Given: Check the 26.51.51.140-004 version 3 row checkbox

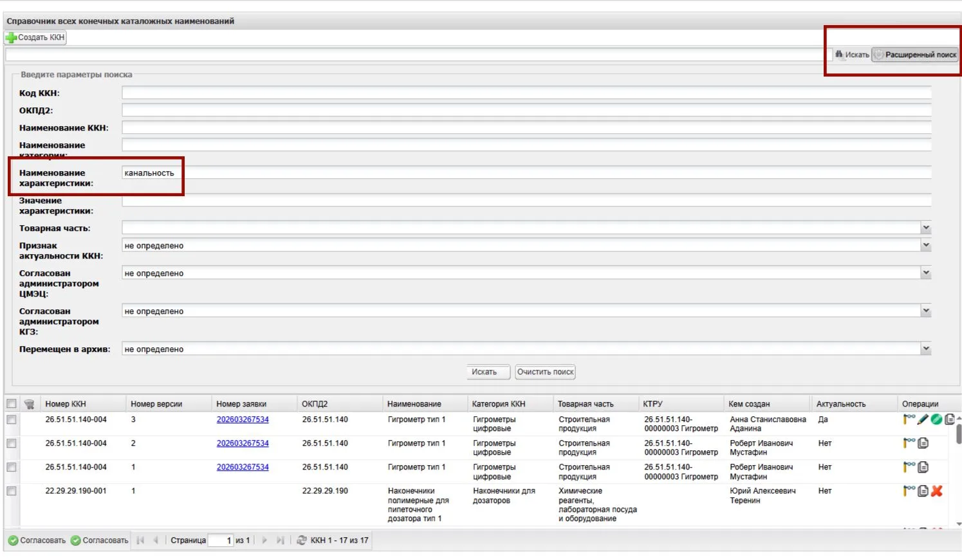Looking at the screenshot, I should [12, 419].
